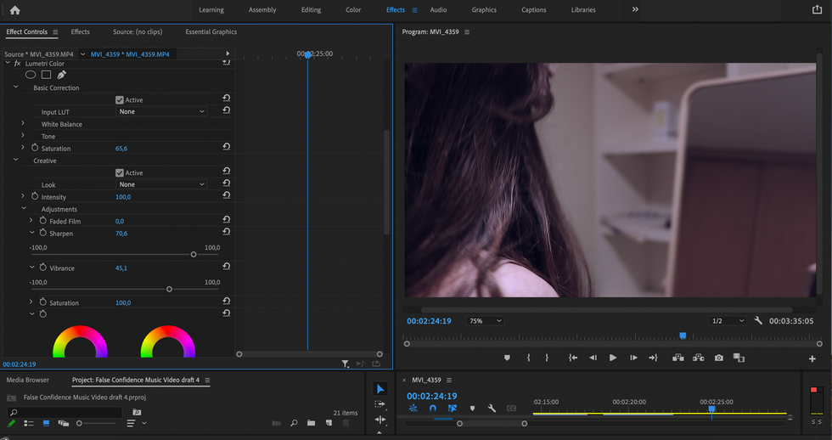832x440 pixels.
Task: Click Go to In point button
Action: (x=573, y=358)
